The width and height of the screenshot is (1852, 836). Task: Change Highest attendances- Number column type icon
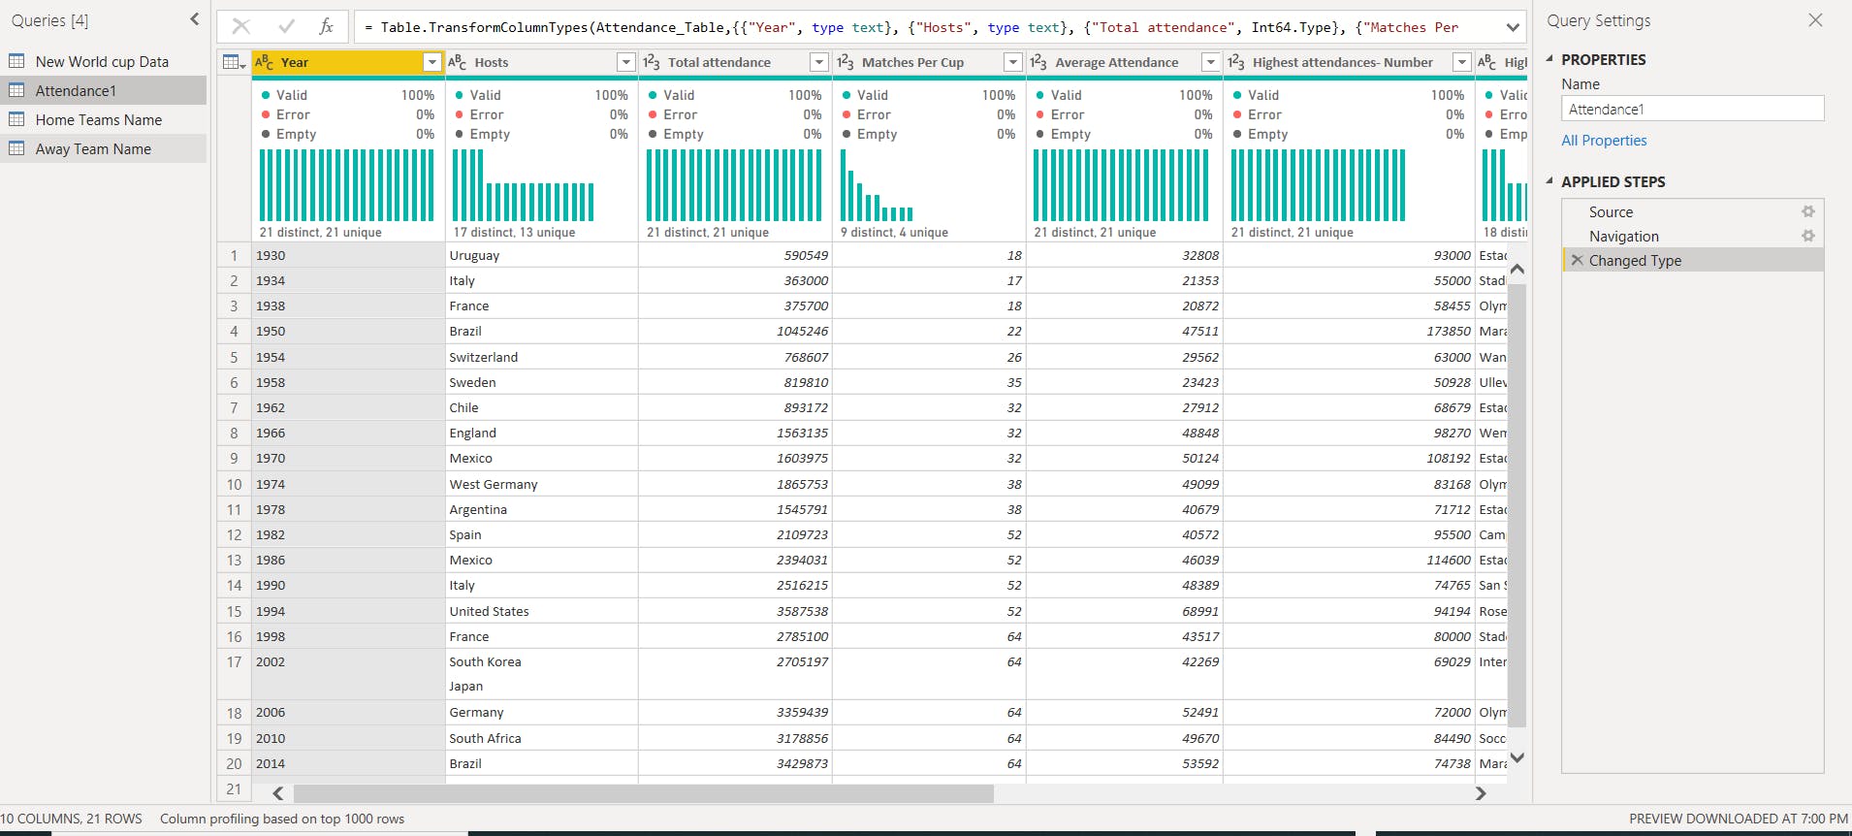1236,62
